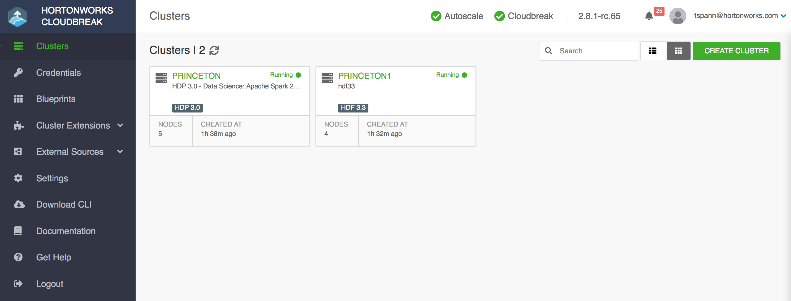Open the PRINCETON1 cluster link
This screenshot has height=301, width=791.
(365, 76)
